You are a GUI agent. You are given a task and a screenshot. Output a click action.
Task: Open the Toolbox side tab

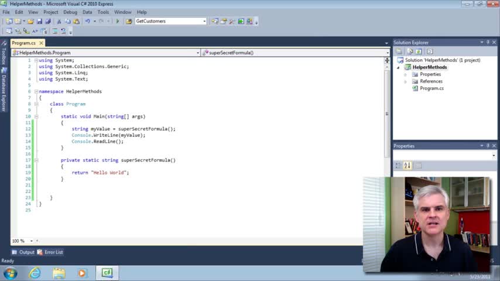pyautogui.click(x=4, y=53)
